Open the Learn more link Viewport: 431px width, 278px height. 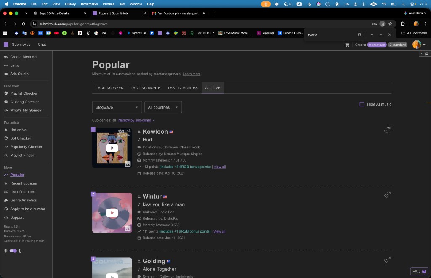(x=192, y=74)
